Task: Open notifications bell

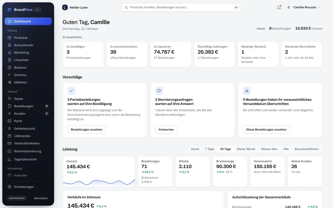Action: point(279,7)
